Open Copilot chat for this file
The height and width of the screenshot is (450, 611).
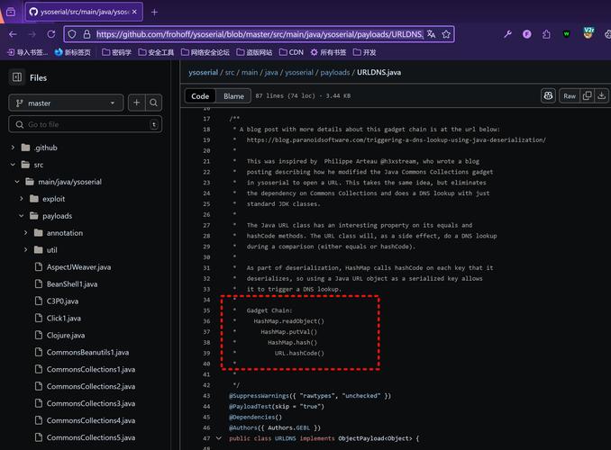pos(548,95)
